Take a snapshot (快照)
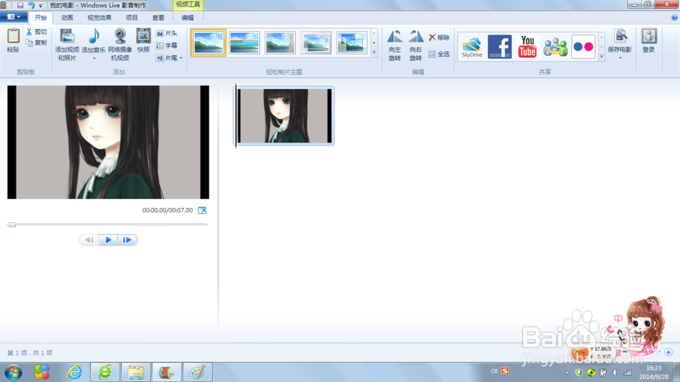 tap(143, 41)
